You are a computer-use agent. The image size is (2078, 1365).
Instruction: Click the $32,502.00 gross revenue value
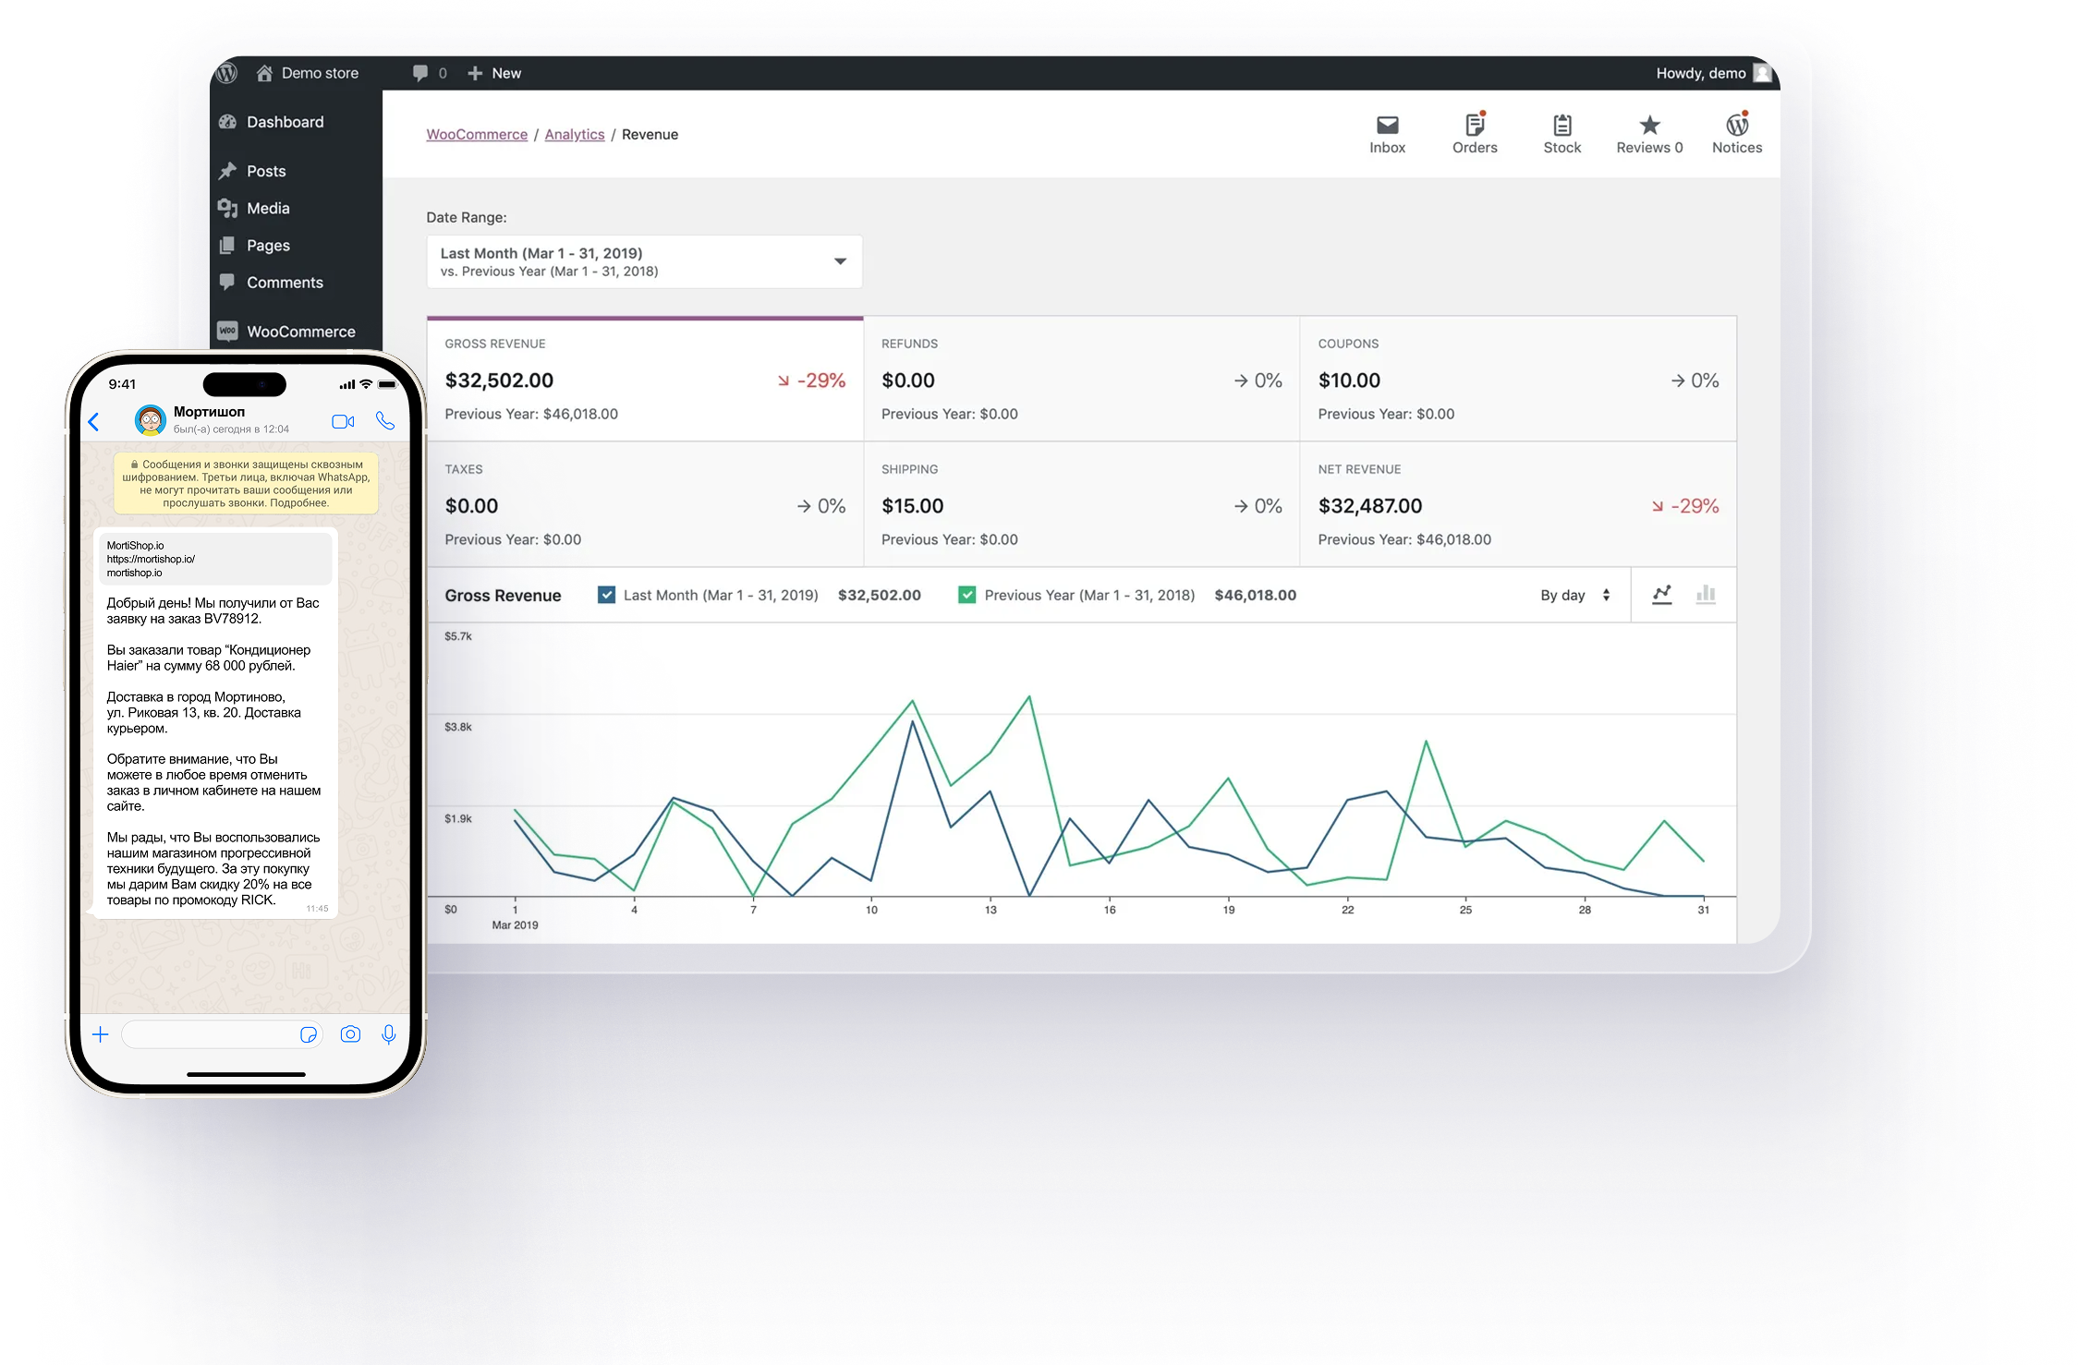(x=499, y=380)
